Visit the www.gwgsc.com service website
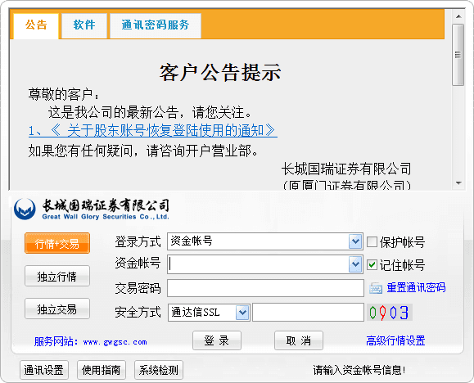Image resolution: width=474 pixels, height=383 pixels. (115, 342)
